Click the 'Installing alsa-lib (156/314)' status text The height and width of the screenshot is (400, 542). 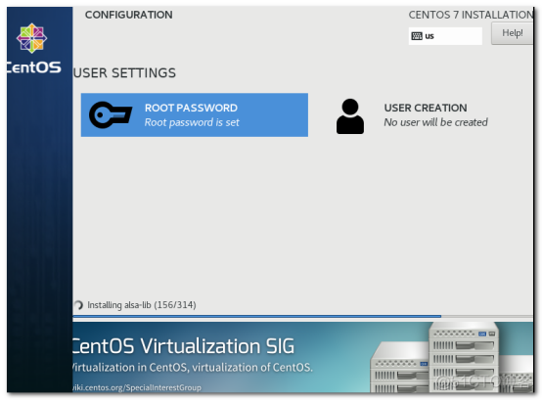point(142,305)
